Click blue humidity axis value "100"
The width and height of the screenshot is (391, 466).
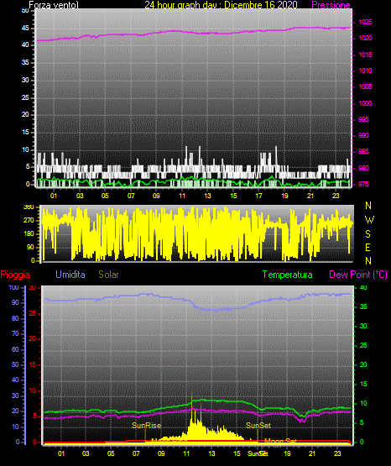pos(13,287)
